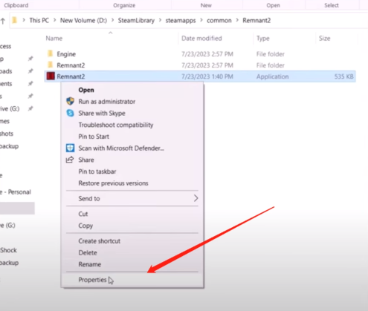Click steamapps in the breadcrumb path
368x311 pixels.
click(x=181, y=20)
